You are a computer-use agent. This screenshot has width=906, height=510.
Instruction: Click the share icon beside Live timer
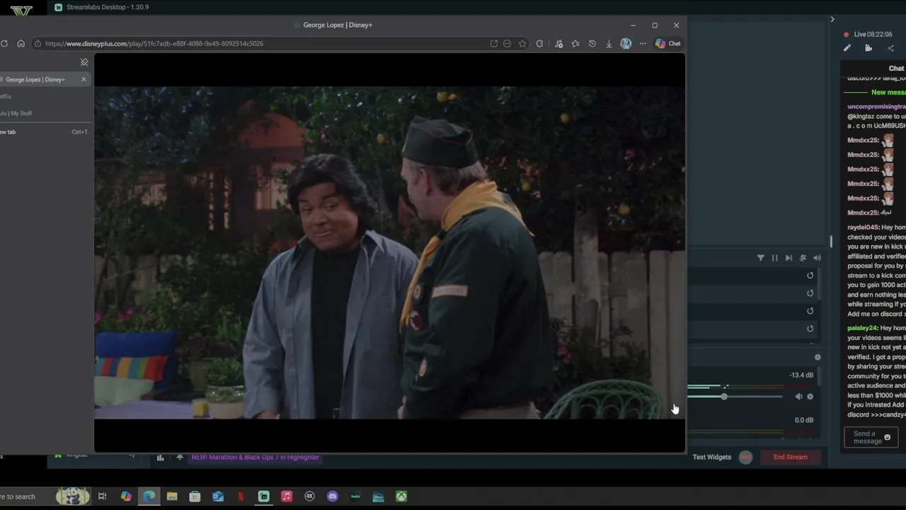[890, 48]
